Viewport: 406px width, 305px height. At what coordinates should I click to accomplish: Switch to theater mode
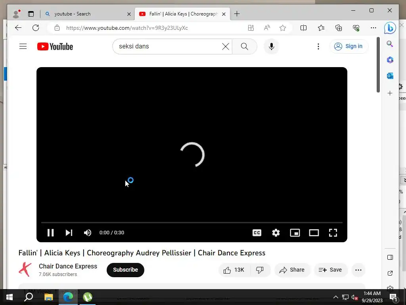pos(314,233)
